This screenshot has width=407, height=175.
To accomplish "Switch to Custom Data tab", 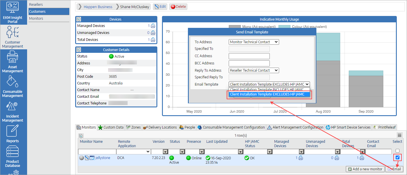I will click(111, 127).
